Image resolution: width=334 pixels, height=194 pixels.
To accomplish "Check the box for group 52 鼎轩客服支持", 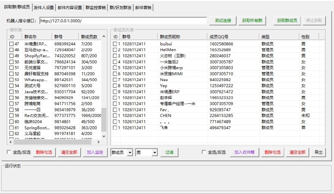I will (11, 74).
